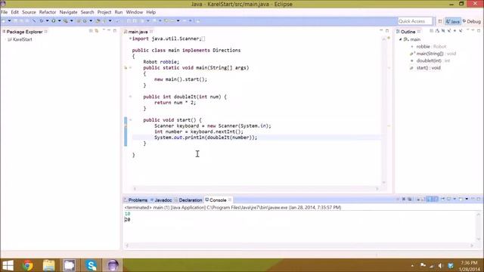484x272 pixels.
Task: Open File Explorer from the taskbar
Action: (48, 265)
